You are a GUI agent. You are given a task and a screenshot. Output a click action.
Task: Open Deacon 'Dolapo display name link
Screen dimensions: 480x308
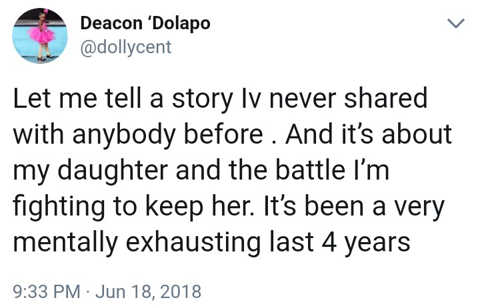(x=145, y=23)
